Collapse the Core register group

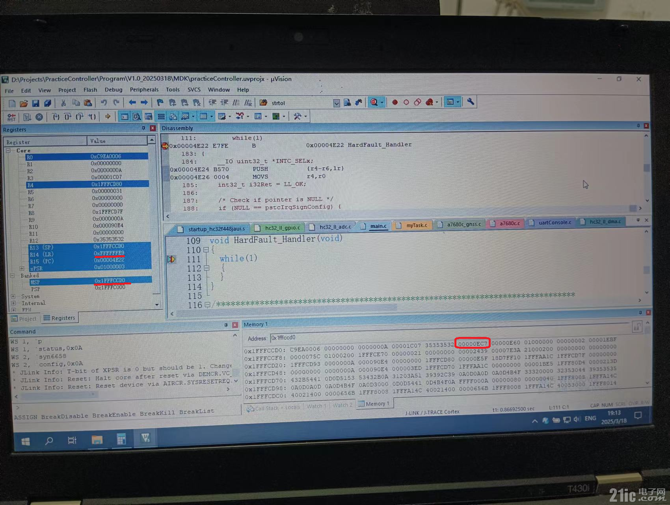tap(8, 151)
